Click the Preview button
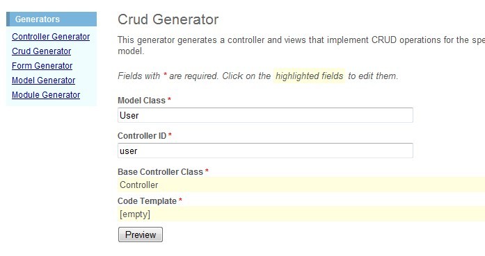 (x=141, y=234)
